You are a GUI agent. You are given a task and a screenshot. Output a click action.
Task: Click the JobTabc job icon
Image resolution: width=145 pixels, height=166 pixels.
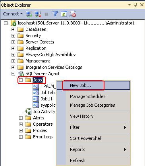pyautogui.click(x=36, y=92)
